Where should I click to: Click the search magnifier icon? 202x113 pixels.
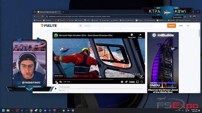(x=81, y=26)
